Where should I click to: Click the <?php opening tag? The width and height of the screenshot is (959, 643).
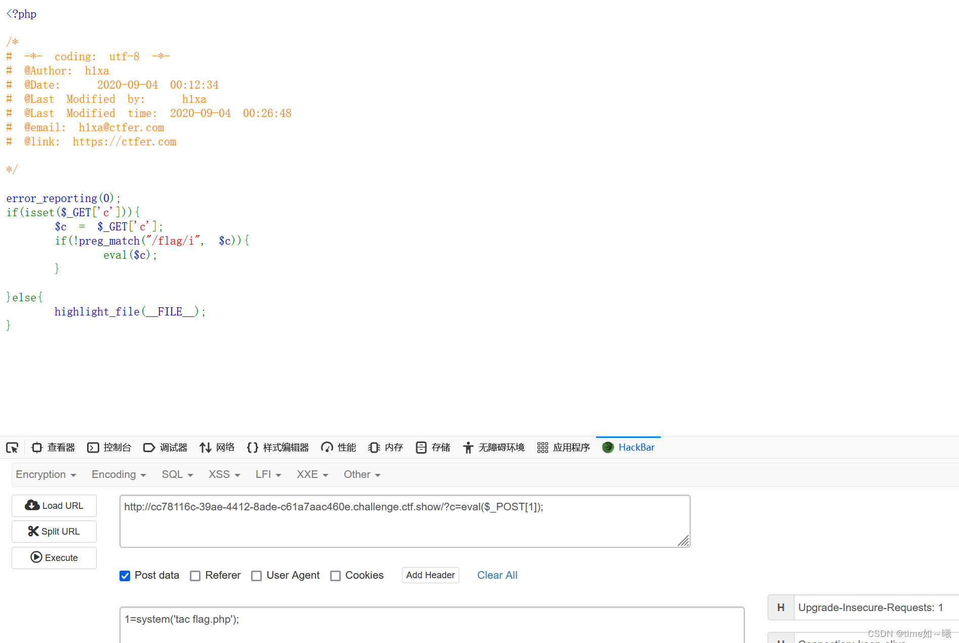tap(21, 14)
